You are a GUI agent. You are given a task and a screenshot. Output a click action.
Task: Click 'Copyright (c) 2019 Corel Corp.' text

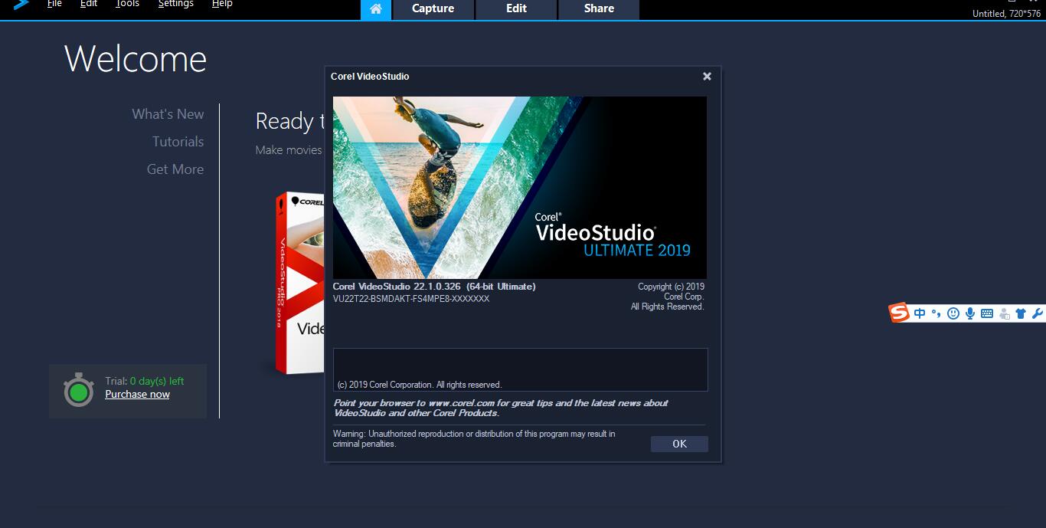(x=671, y=292)
